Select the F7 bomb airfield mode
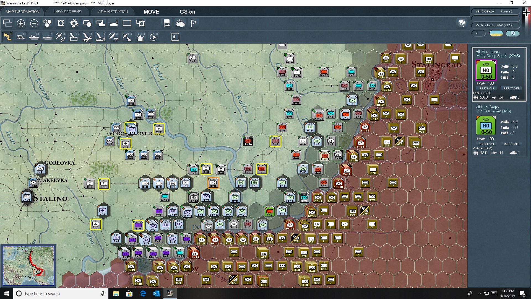Image resolution: width=531 pixels, height=299 pixels. point(87,37)
